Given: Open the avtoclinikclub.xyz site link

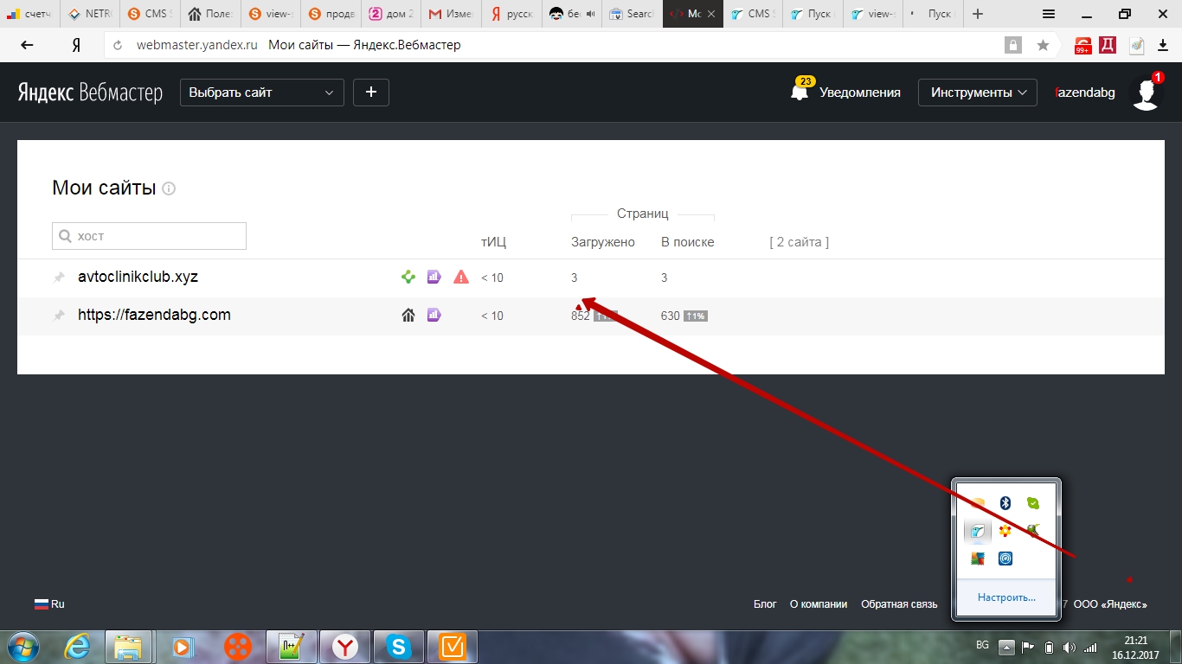Looking at the screenshot, I should coord(138,278).
